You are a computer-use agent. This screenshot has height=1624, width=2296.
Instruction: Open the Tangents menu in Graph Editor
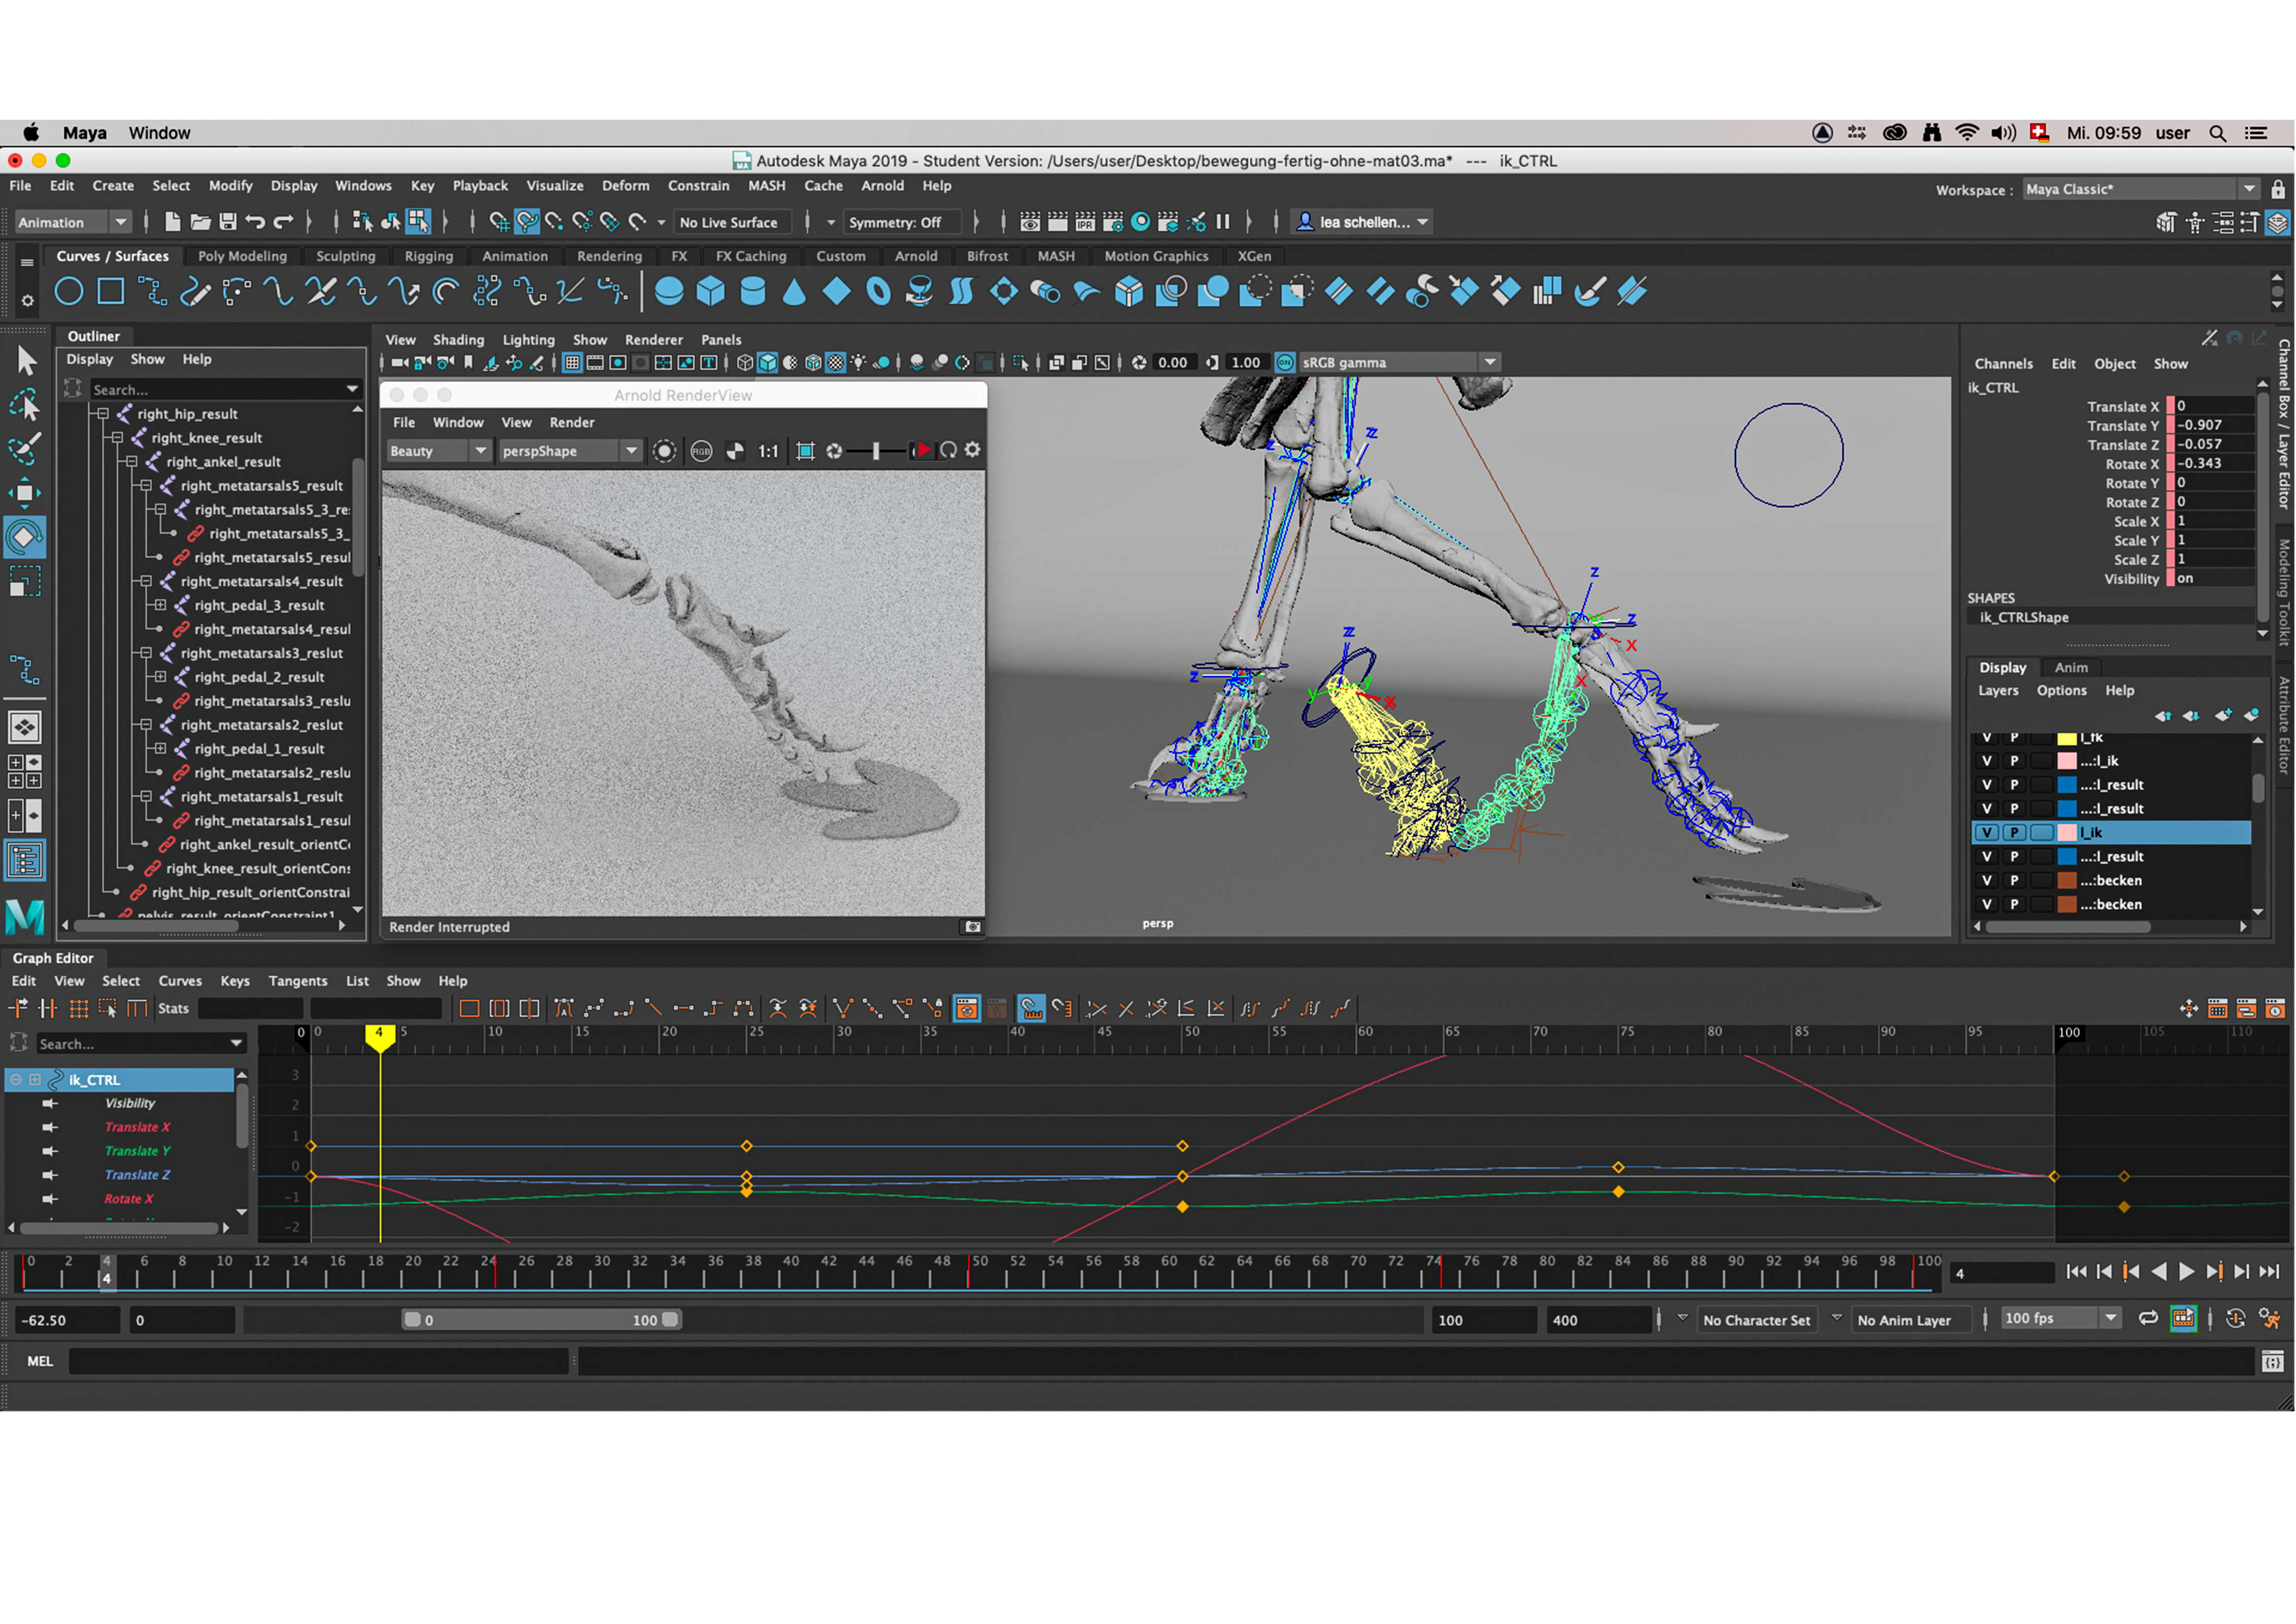(297, 981)
